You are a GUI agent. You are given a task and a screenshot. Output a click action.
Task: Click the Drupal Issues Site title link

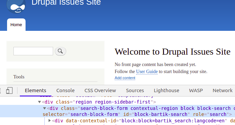[66, 2]
